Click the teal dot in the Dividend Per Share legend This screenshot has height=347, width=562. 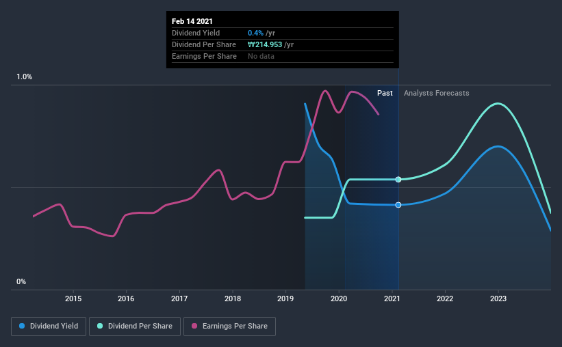click(x=100, y=327)
